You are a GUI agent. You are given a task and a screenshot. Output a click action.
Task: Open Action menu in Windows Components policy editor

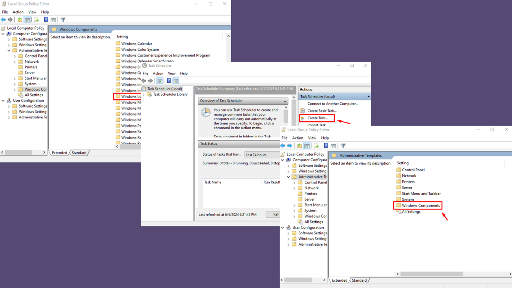(18, 12)
